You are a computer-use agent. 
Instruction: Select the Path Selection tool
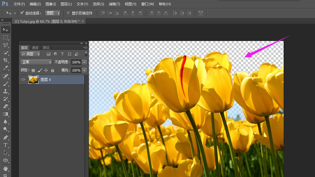coord(6,153)
